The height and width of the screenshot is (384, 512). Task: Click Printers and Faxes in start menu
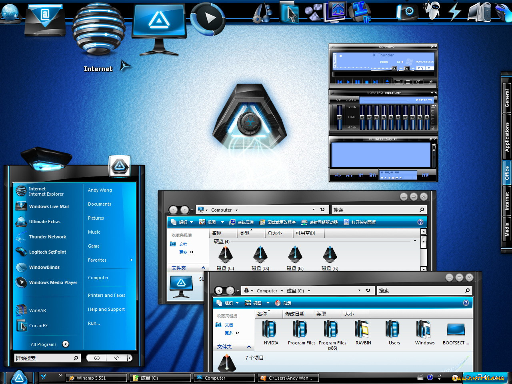pos(106,295)
